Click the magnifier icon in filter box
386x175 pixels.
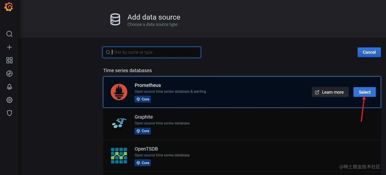108,52
